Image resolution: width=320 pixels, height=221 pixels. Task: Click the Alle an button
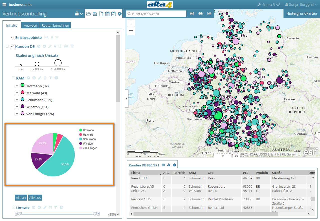(21, 198)
